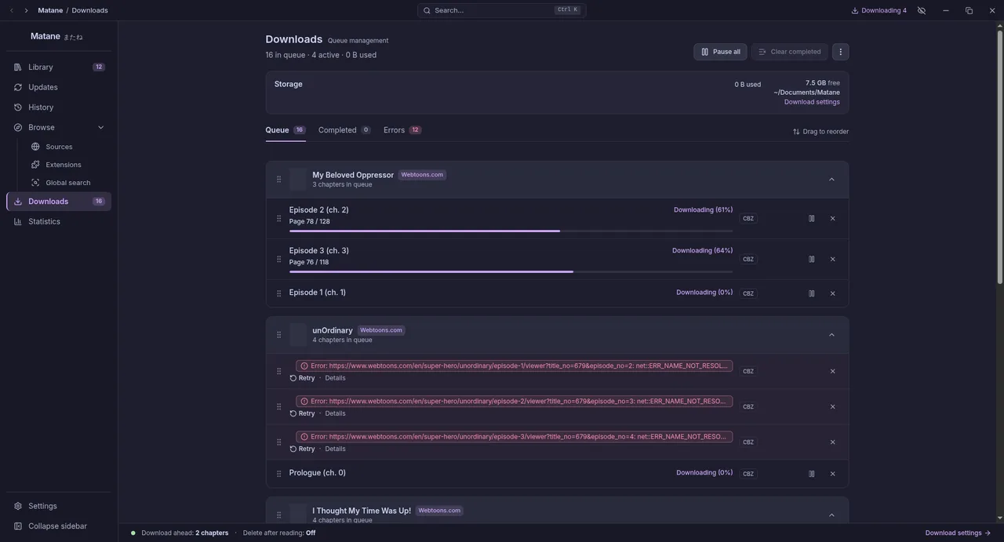Viewport: 1004px width, 542px height.
Task: Open Download settings link in the Storage card
Action: [812, 102]
